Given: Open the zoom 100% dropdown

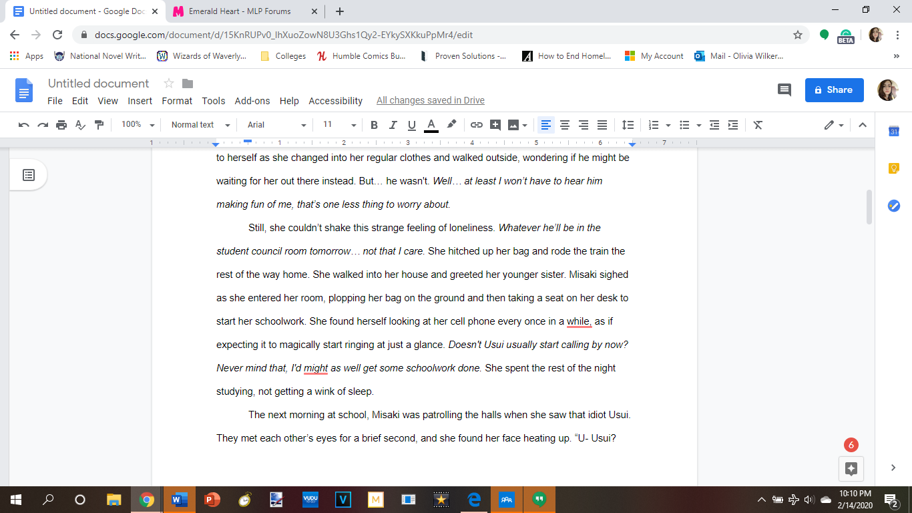Looking at the screenshot, I should (x=138, y=125).
